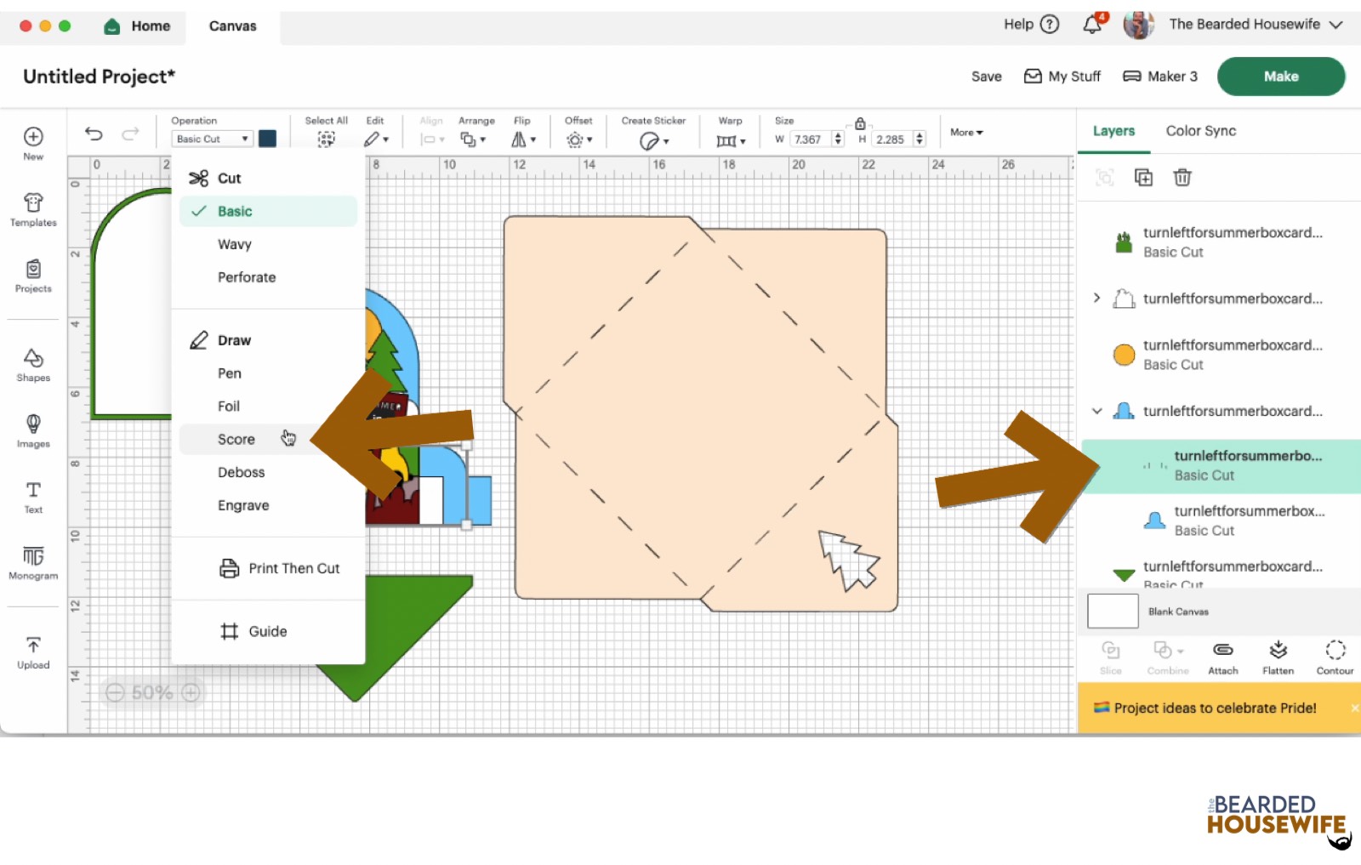Open the Offset tool
The image size is (1361, 865).
click(579, 139)
